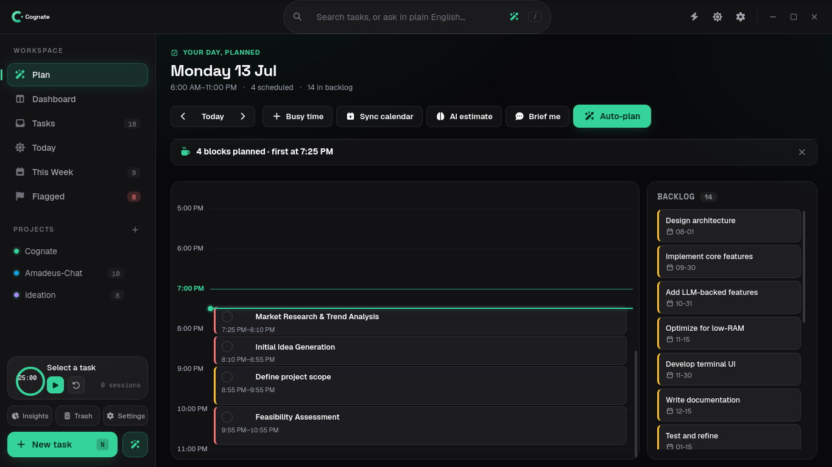Click the current time marker dot
This screenshot has width=832, height=467.
pos(210,308)
